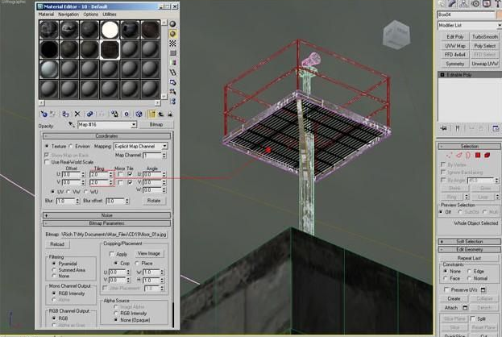The height and width of the screenshot is (337, 502).
Task: Click Configure Modifier Sets icon below stack
Action: click(496, 128)
